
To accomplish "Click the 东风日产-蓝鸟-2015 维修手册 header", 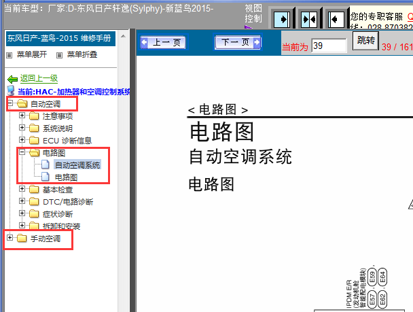I will tap(60, 39).
